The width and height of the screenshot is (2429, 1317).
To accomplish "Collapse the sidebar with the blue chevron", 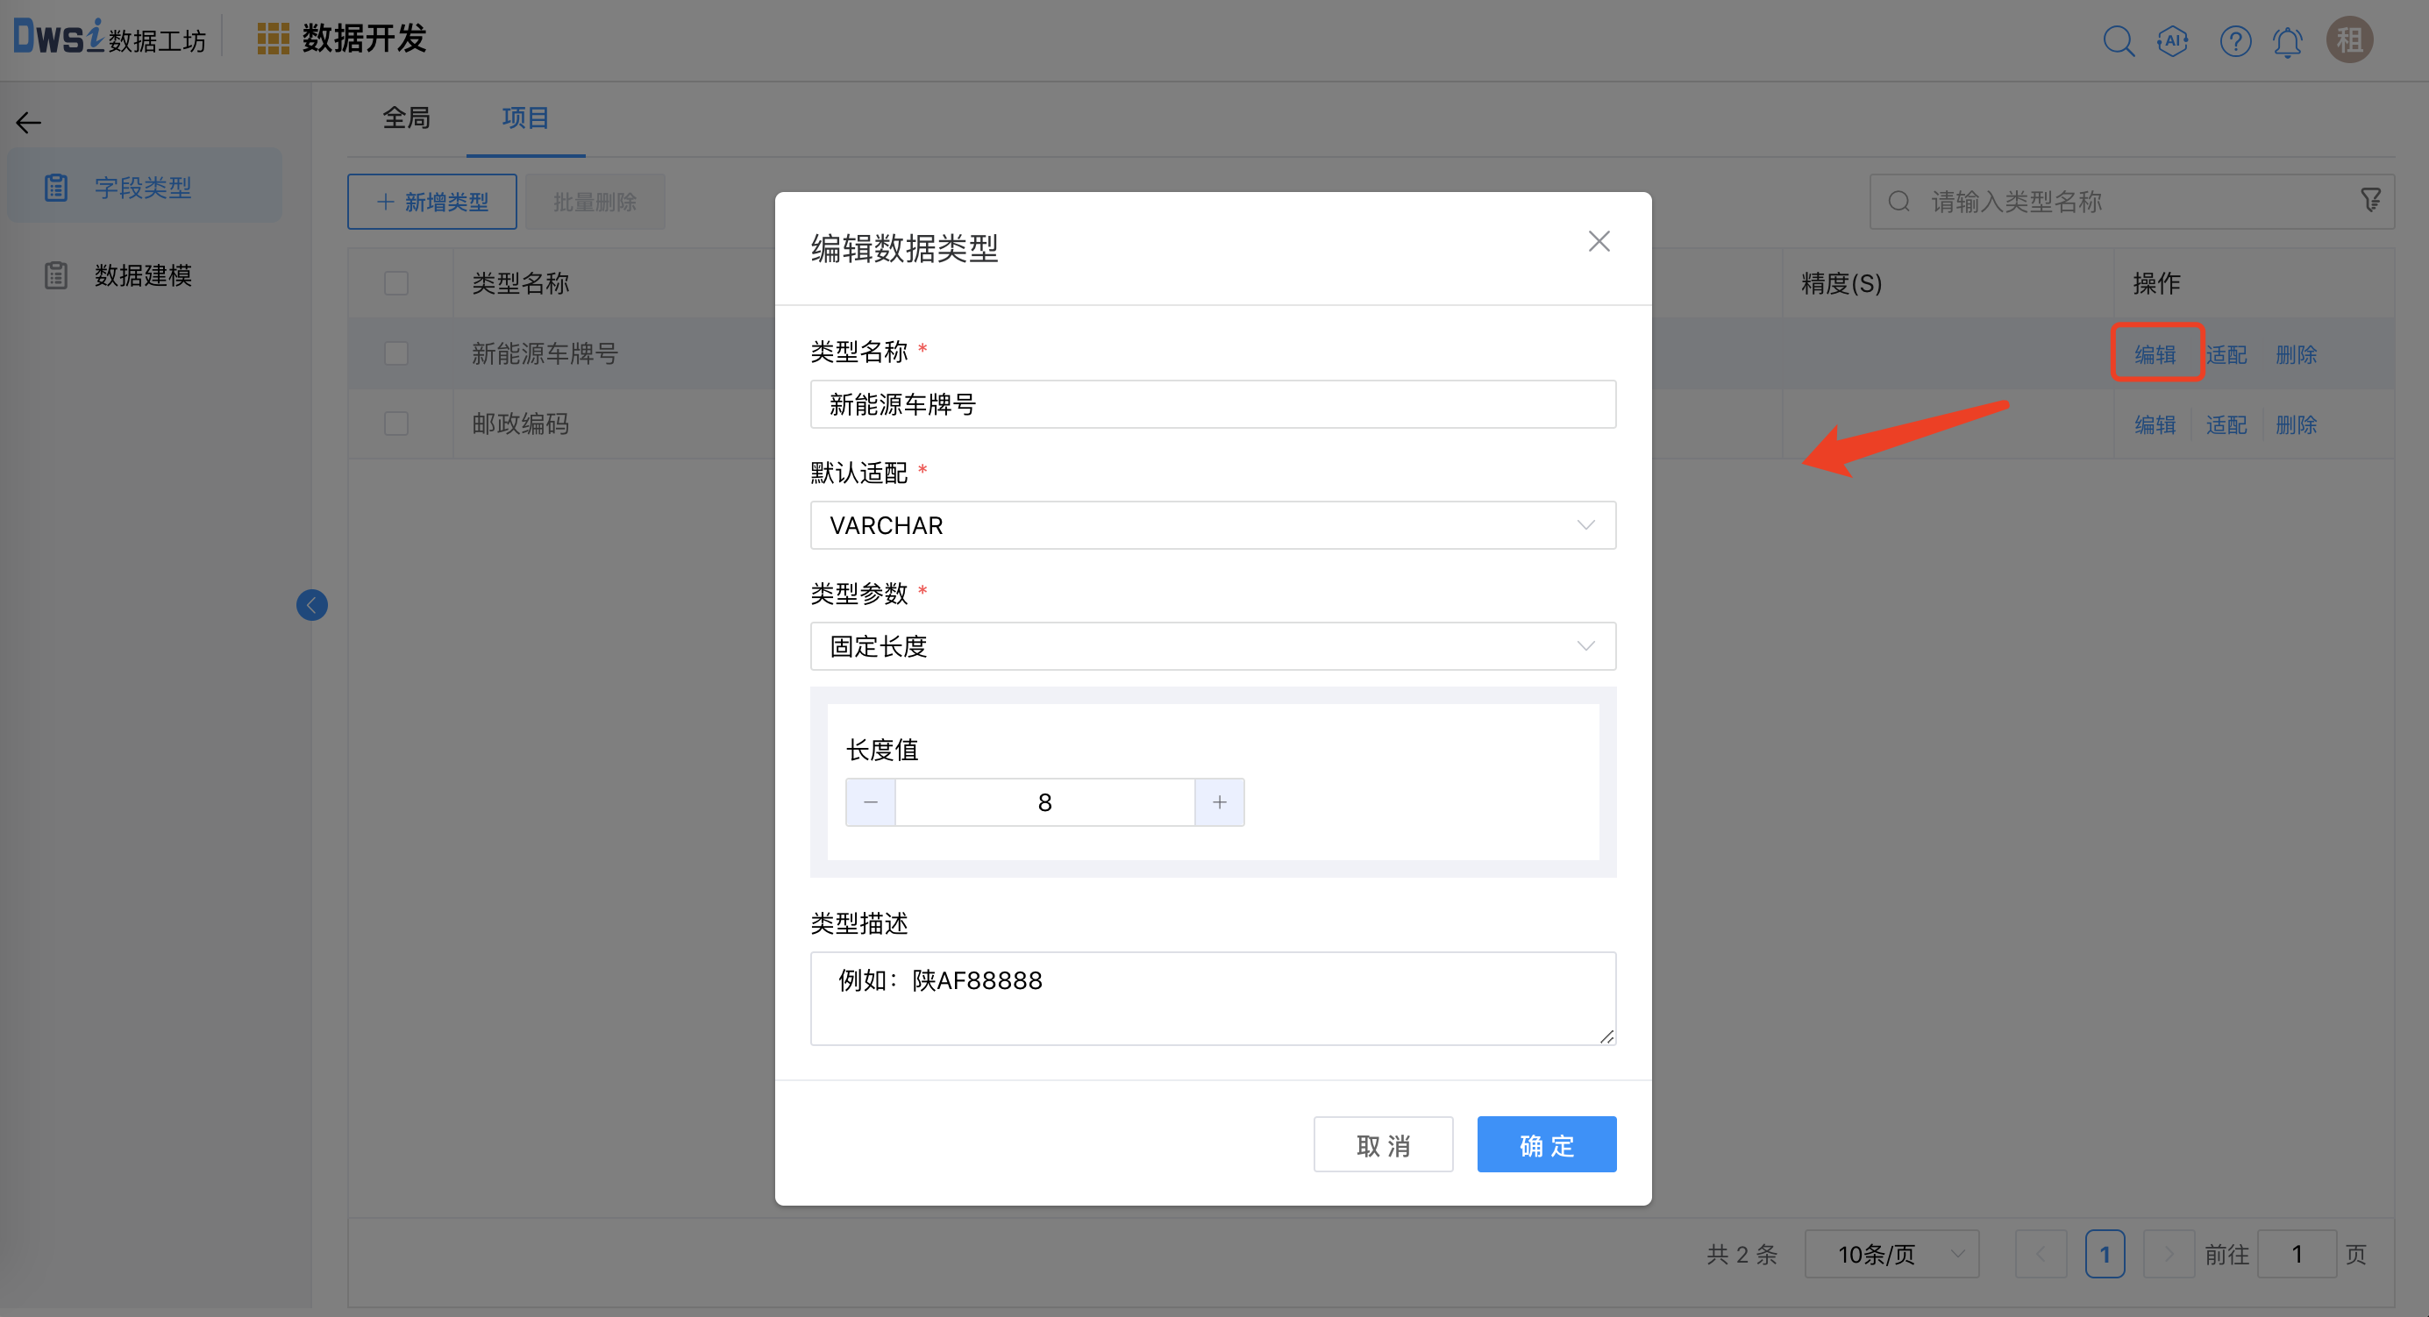I will pyautogui.click(x=312, y=605).
